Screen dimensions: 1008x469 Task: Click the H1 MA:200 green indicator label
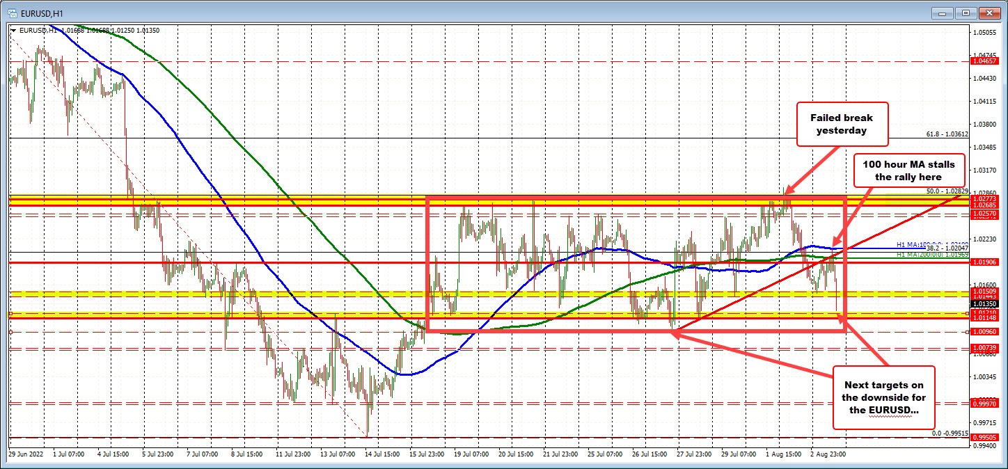coord(933,255)
